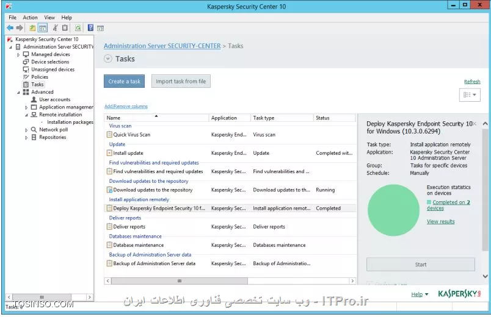Select Kaspersky Security Center 10 root node

[46, 39]
